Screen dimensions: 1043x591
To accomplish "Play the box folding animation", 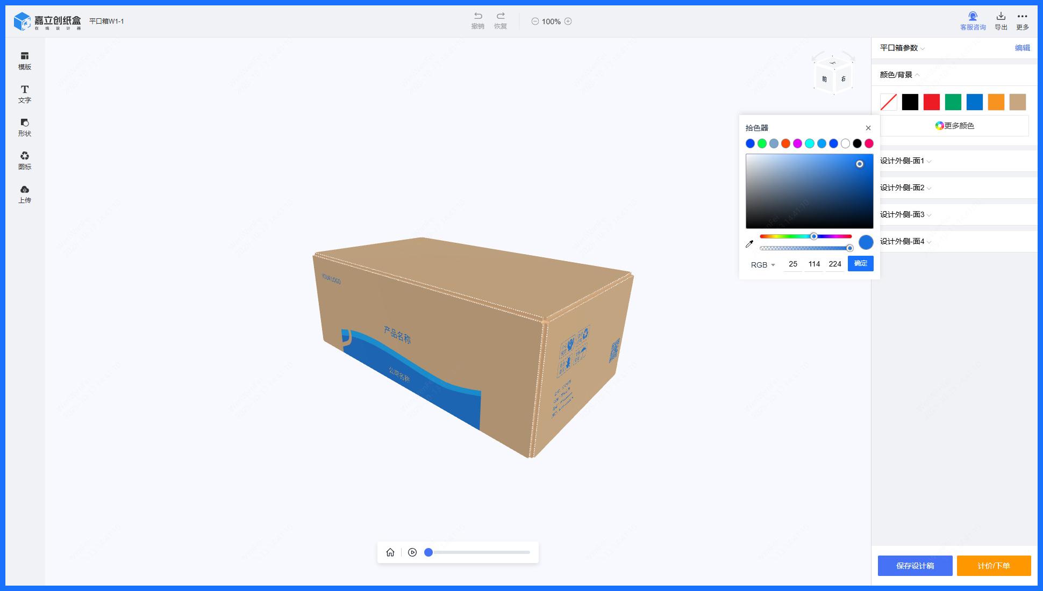I will [412, 552].
